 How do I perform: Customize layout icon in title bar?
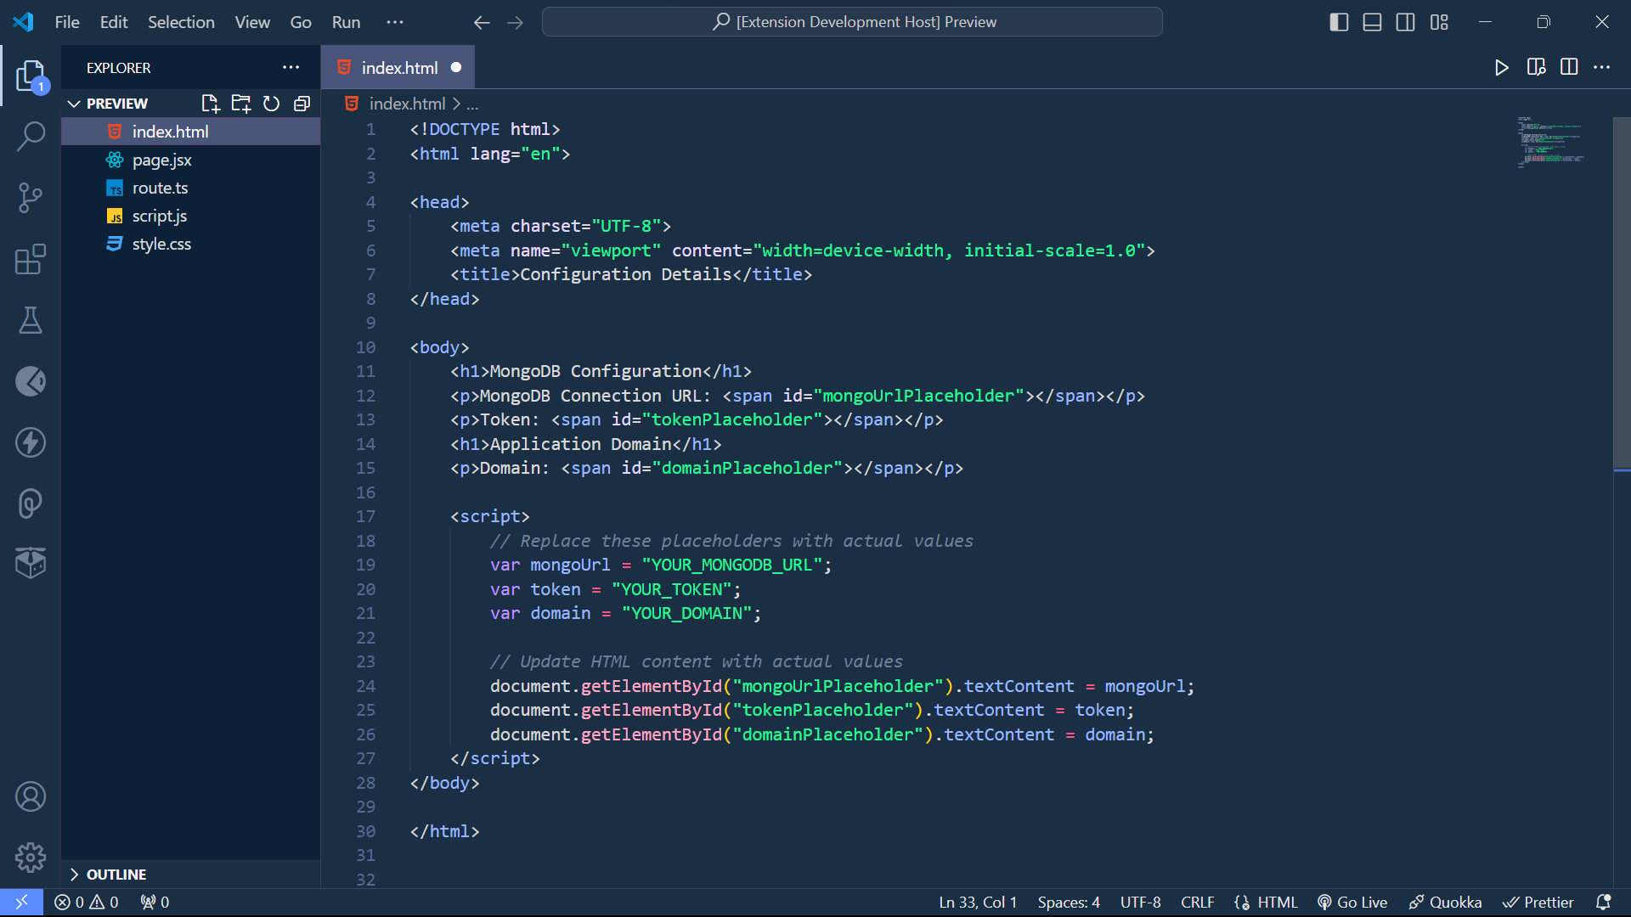tap(1439, 22)
